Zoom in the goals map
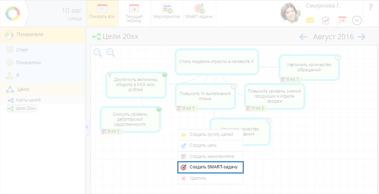 [111, 53]
